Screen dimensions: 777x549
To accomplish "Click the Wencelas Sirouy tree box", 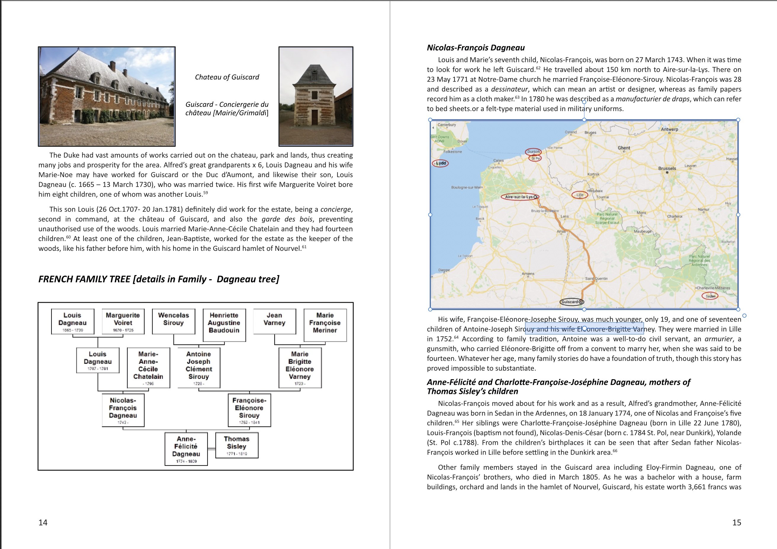I will (174, 321).
